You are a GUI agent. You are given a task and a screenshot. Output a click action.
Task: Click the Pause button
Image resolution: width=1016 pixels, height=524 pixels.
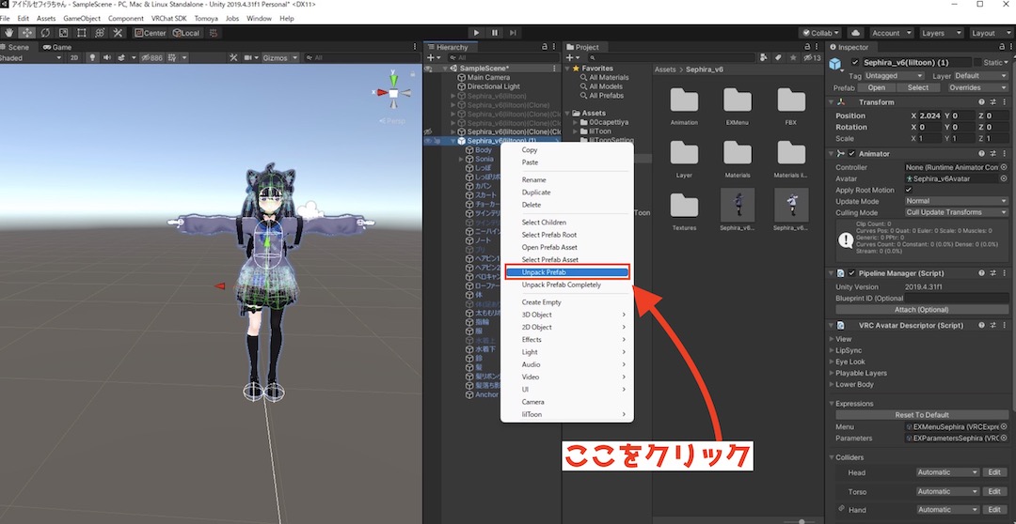pyautogui.click(x=495, y=33)
